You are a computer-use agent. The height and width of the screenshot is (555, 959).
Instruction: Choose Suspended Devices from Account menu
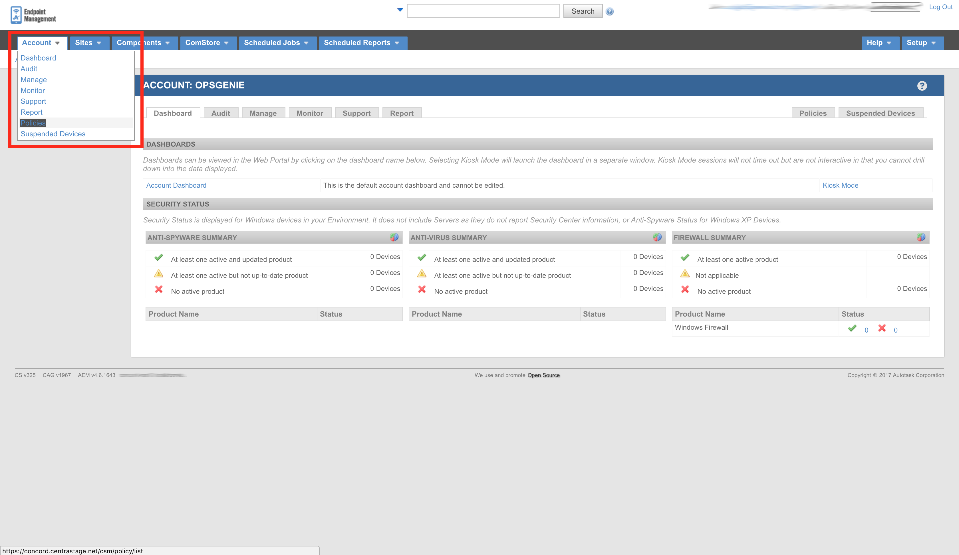coord(53,134)
